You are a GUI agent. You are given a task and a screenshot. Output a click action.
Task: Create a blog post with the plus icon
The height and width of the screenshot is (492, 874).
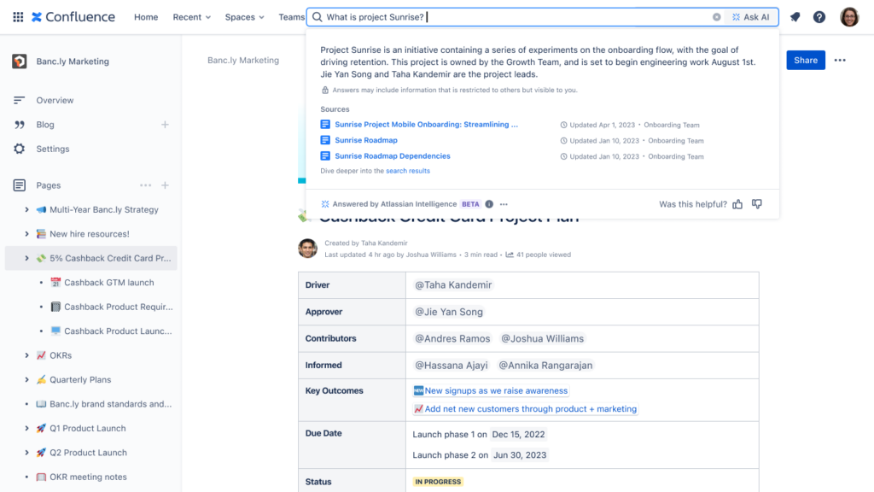(164, 124)
